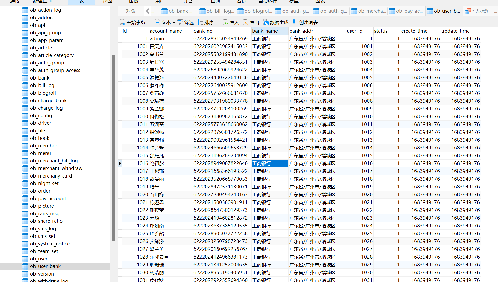
Task: Click the bank_no column header
Action: pyautogui.click(x=203, y=31)
